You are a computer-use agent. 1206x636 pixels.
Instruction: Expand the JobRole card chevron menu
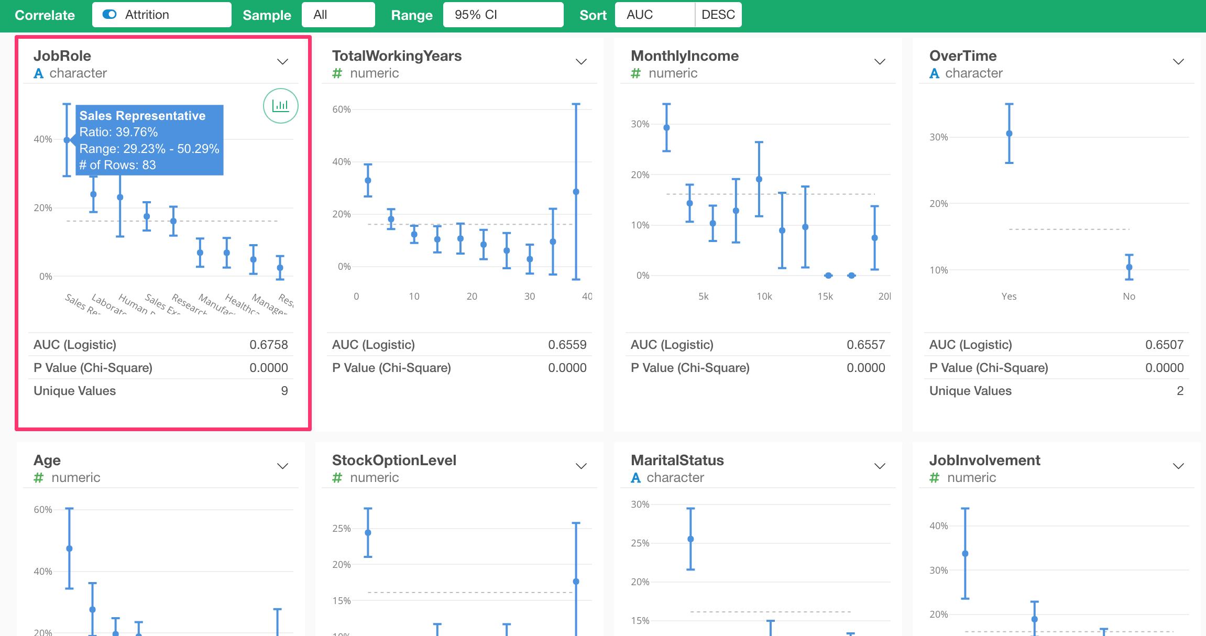[x=282, y=61]
